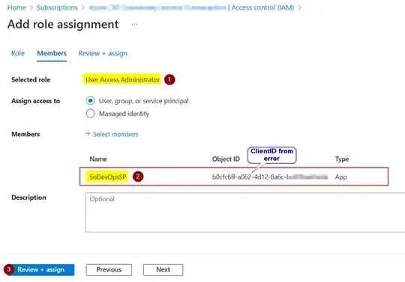Viewport: 405px width, 282px height.
Task: Click the Members field label
Action: 25,134
